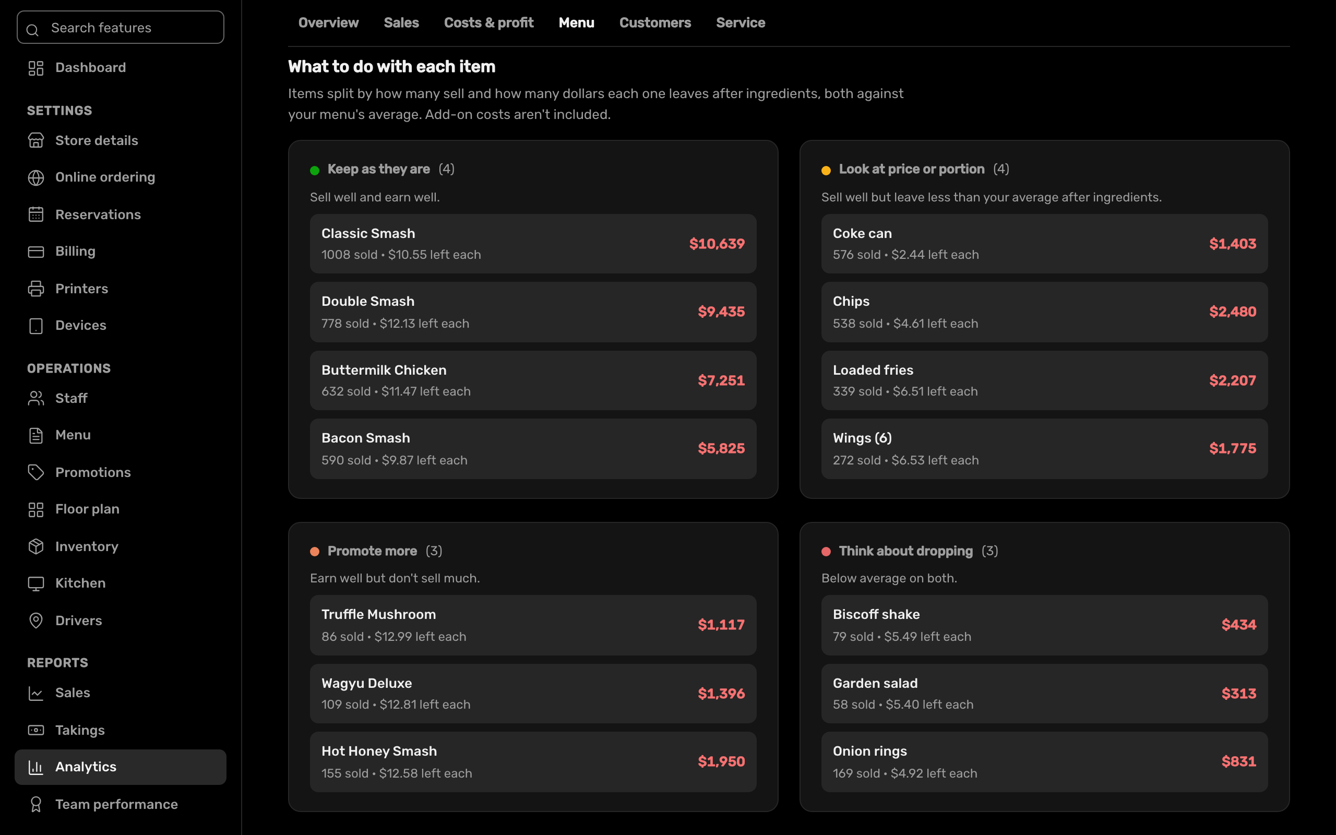Click the Online ordering globe icon

(36, 178)
